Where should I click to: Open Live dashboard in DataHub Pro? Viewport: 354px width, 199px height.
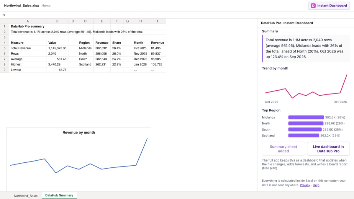point(328,149)
